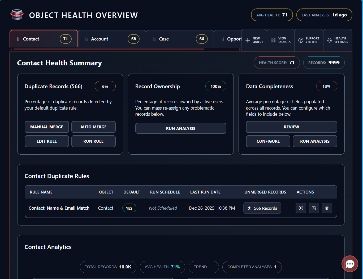Click the edit rule pencil icon
This screenshot has width=363, height=279.
tap(314, 208)
